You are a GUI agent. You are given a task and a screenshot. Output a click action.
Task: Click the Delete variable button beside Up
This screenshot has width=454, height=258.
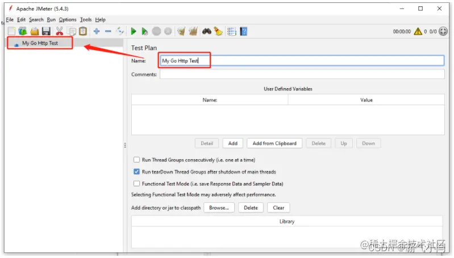click(319, 143)
